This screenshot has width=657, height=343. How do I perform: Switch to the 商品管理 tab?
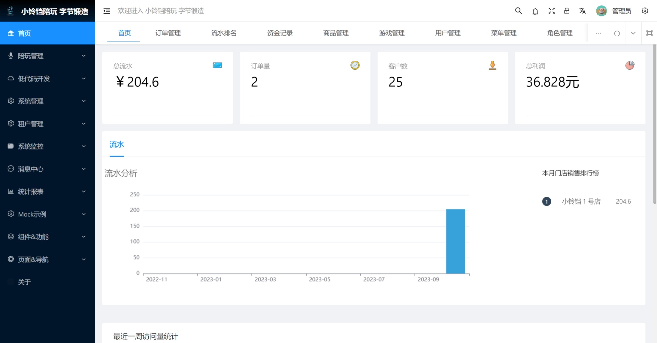[336, 33]
